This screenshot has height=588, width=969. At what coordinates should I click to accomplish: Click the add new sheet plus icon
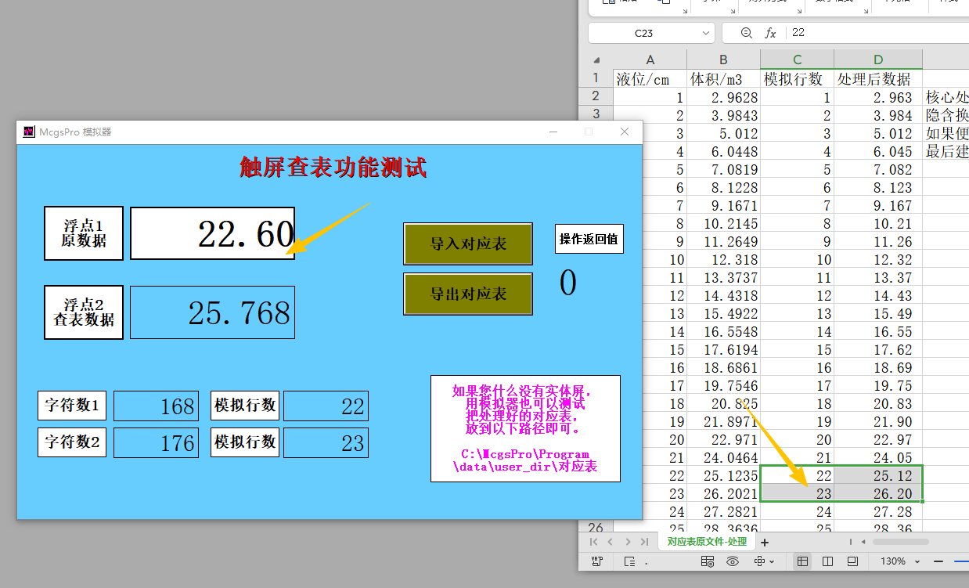click(765, 542)
